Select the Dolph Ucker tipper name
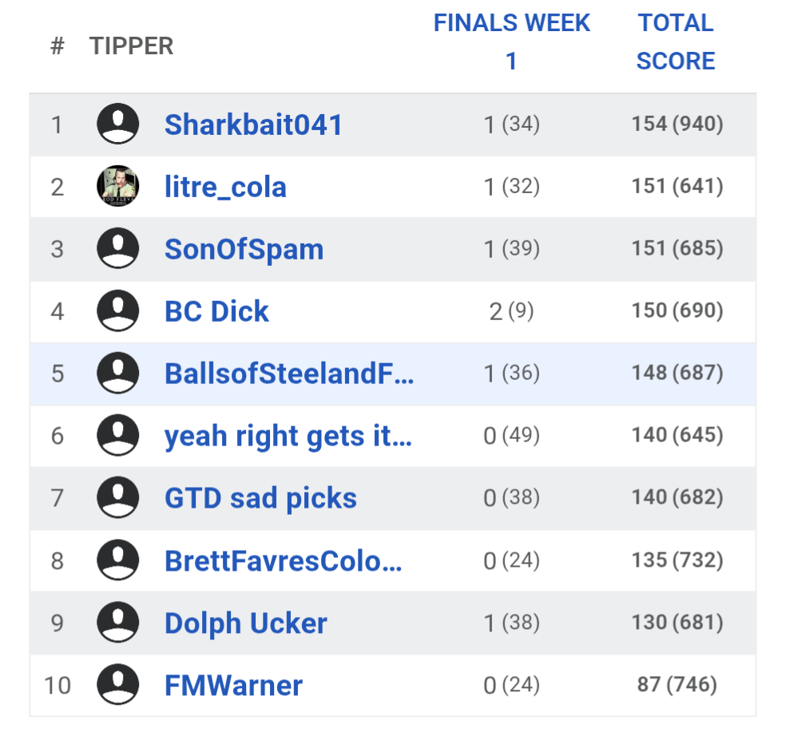 [x=245, y=623]
